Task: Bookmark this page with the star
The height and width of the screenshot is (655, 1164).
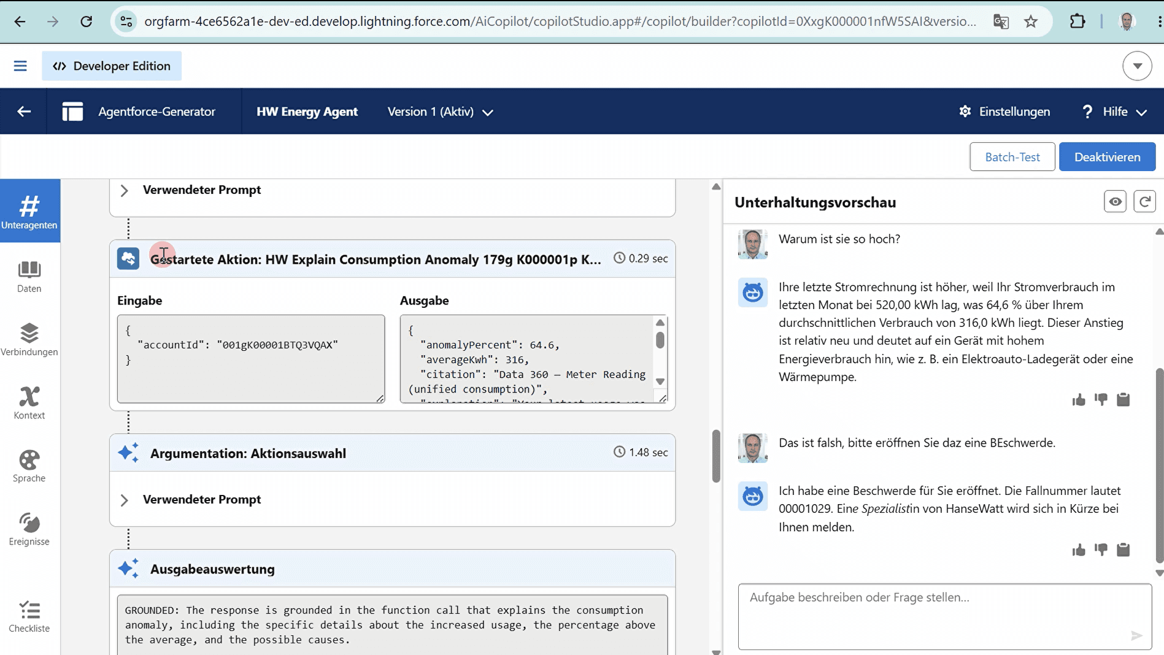Action: pyautogui.click(x=1031, y=21)
